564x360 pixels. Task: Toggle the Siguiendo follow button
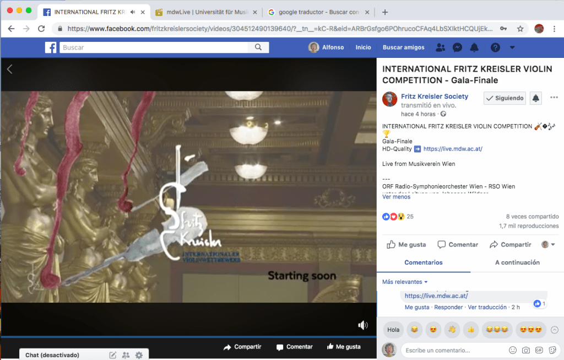point(505,98)
